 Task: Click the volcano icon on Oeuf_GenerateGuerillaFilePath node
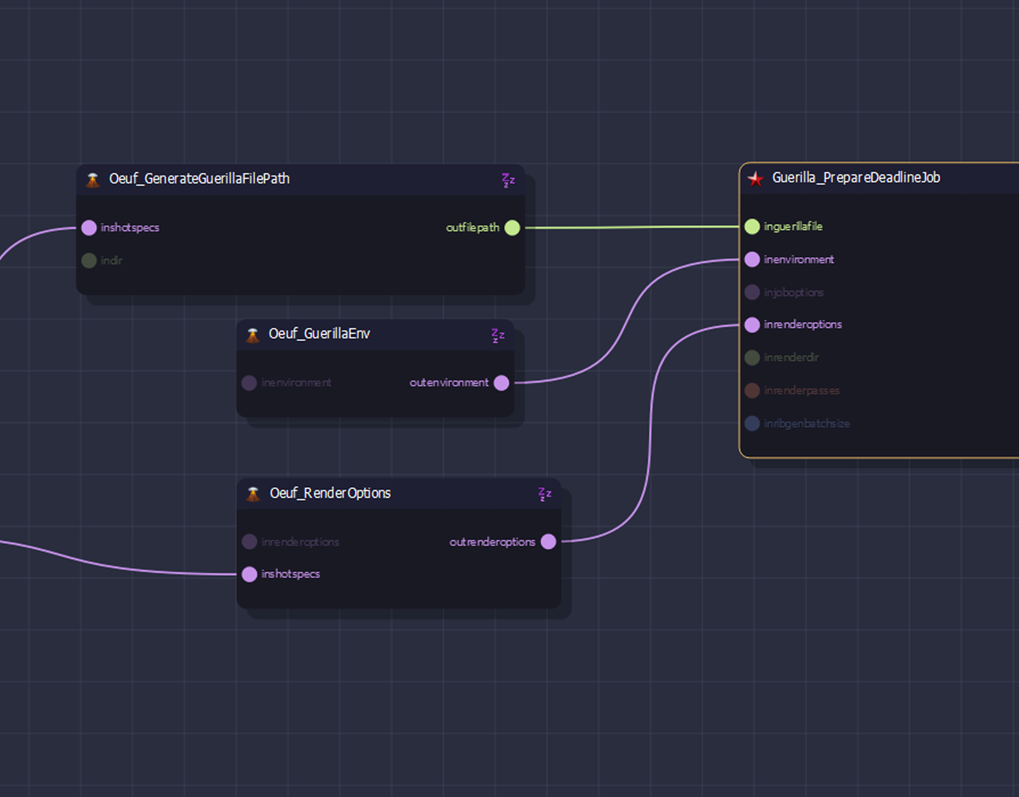(x=93, y=180)
